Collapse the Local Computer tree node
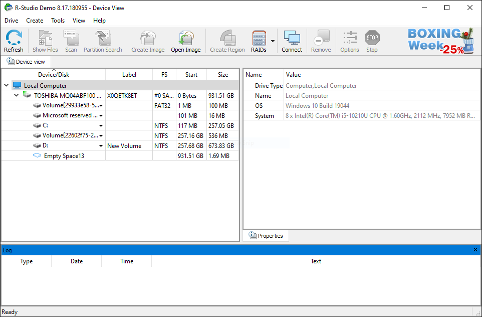482x317 pixels. point(6,86)
